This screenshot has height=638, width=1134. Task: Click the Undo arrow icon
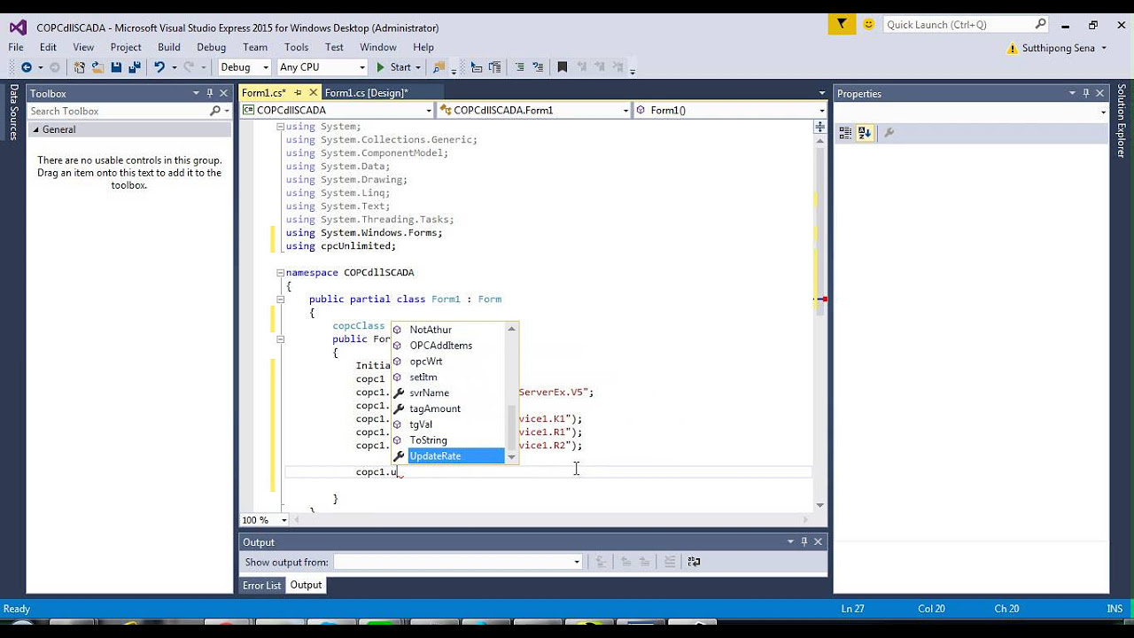coord(159,67)
